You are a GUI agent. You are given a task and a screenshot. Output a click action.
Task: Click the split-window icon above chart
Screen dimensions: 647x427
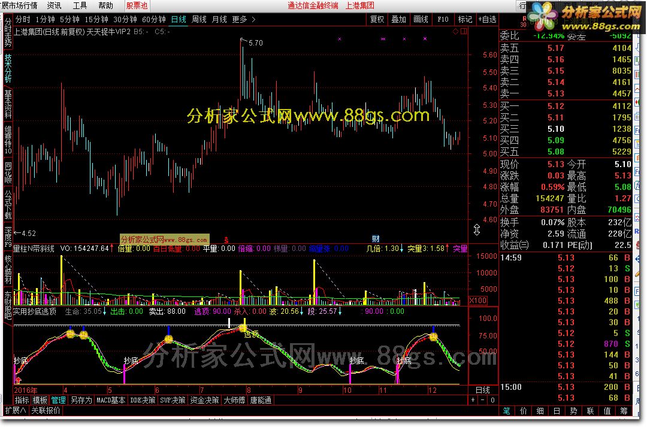(464, 31)
